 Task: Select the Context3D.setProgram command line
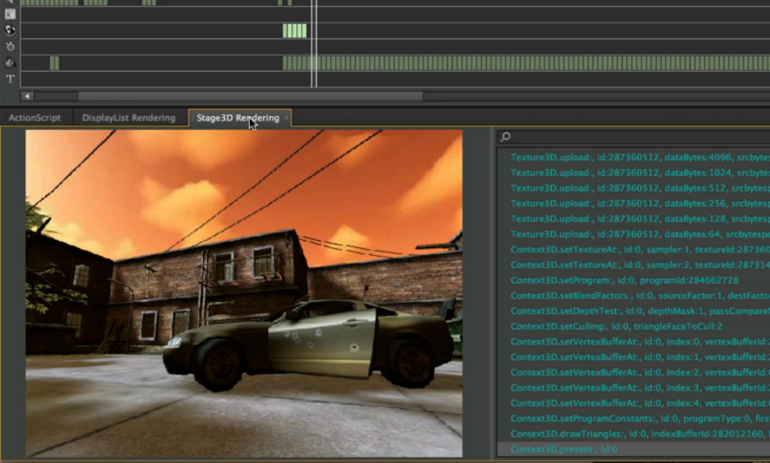(x=624, y=280)
